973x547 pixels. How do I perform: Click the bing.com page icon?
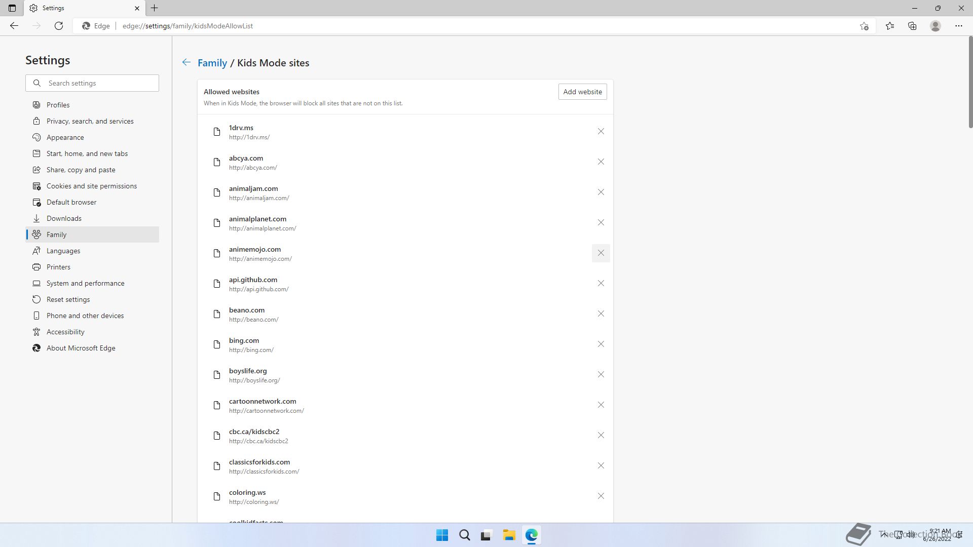click(217, 344)
